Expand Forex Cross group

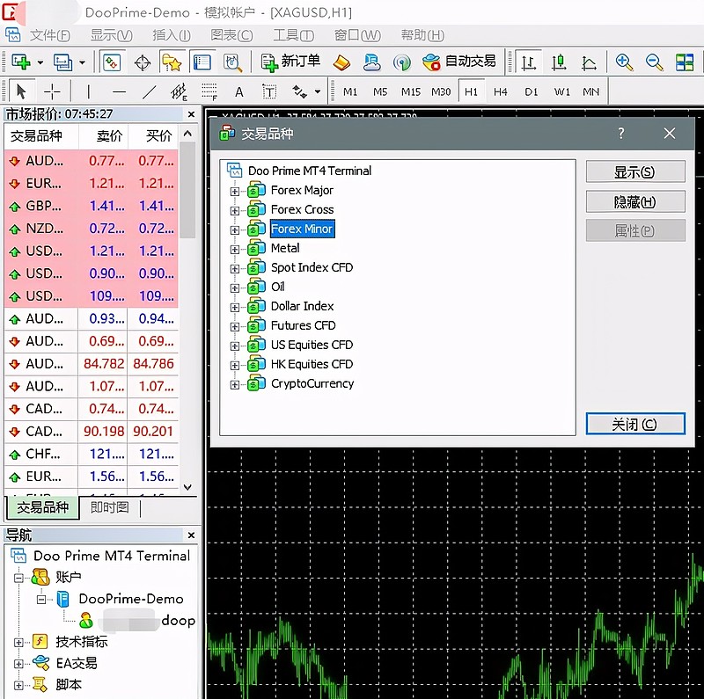(234, 211)
